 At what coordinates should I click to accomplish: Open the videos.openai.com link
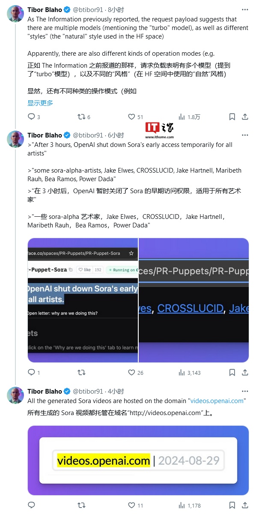pos(217,401)
